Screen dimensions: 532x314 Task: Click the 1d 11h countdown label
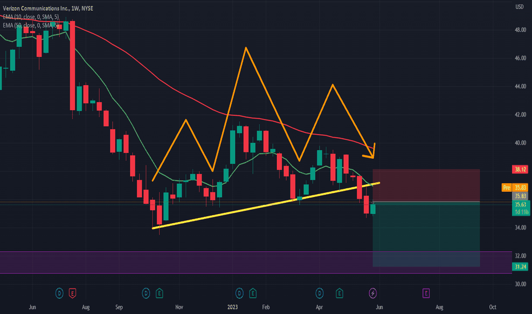click(521, 212)
